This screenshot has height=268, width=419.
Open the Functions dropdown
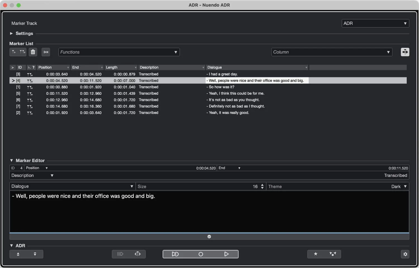pos(119,52)
